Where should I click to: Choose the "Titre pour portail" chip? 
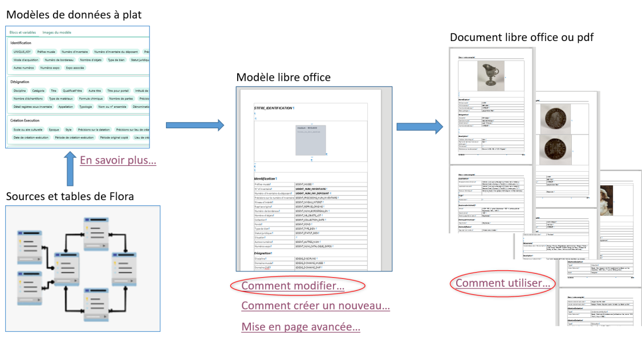(x=118, y=91)
